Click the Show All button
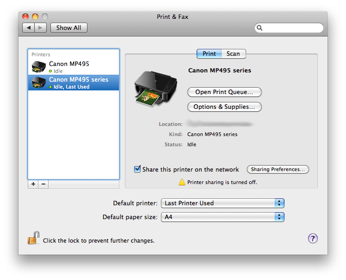The height and width of the screenshot is (280, 346). (68, 28)
